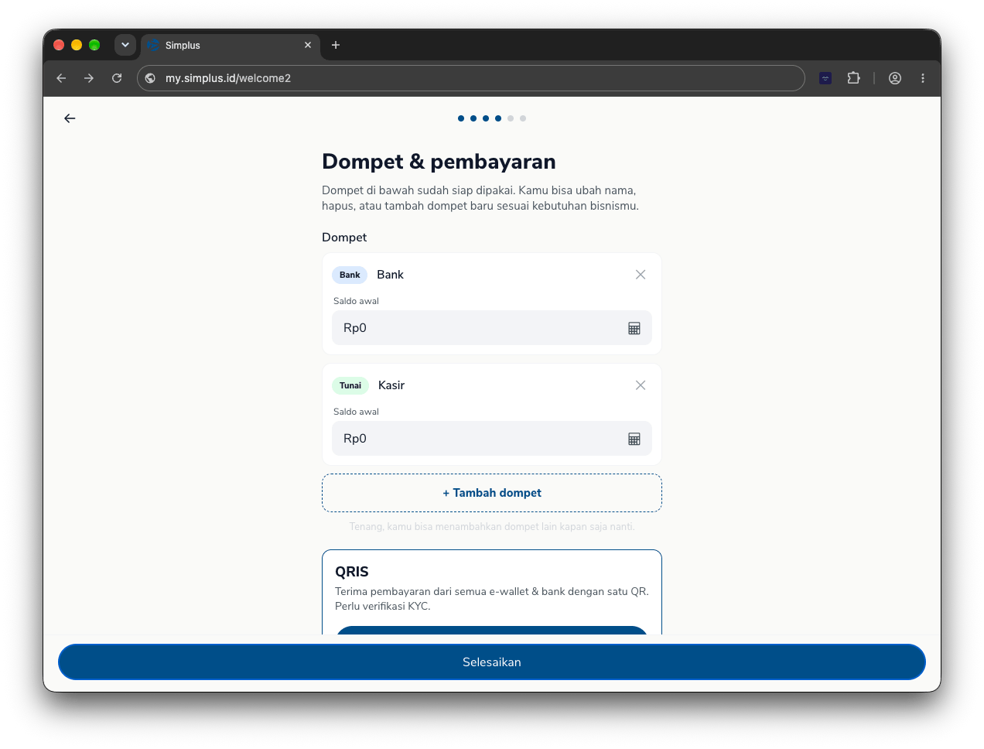Close the Simplus tab

point(308,45)
